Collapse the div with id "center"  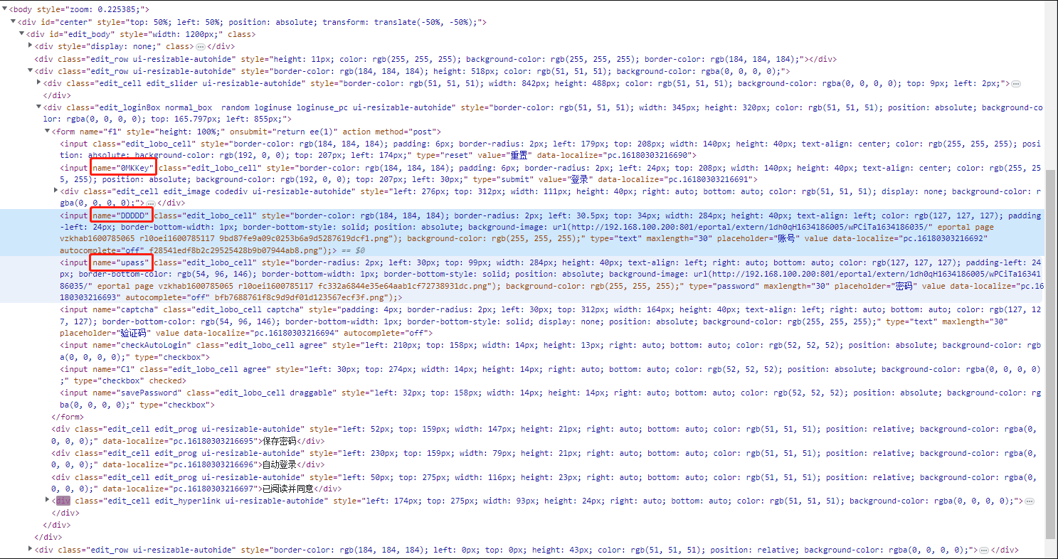click(11, 21)
